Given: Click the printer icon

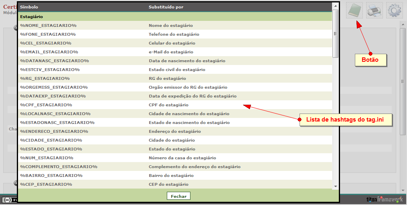Looking at the screenshot, I should [x=374, y=10].
